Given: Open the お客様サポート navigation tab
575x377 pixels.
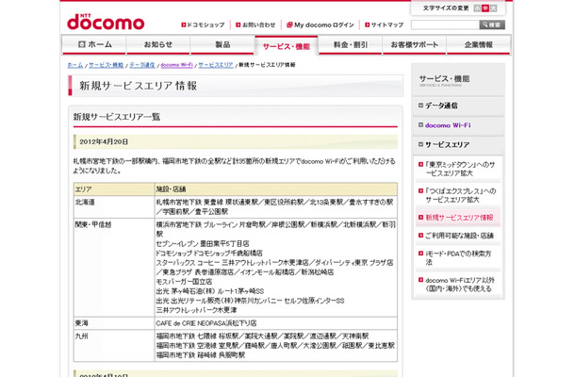Looking at the screenshot, I should click(415, 44).
